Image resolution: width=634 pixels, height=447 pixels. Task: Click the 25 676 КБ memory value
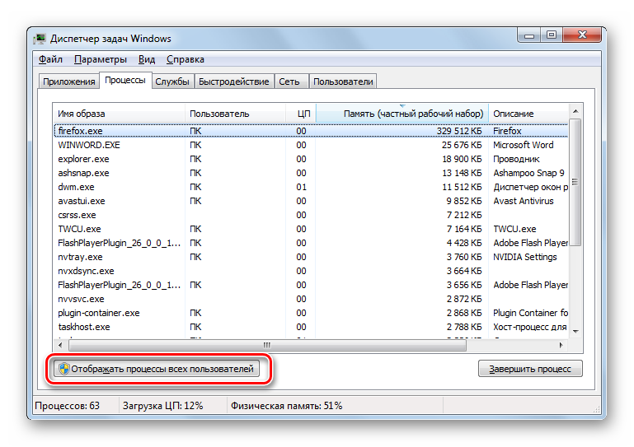(x=462, y=145)
